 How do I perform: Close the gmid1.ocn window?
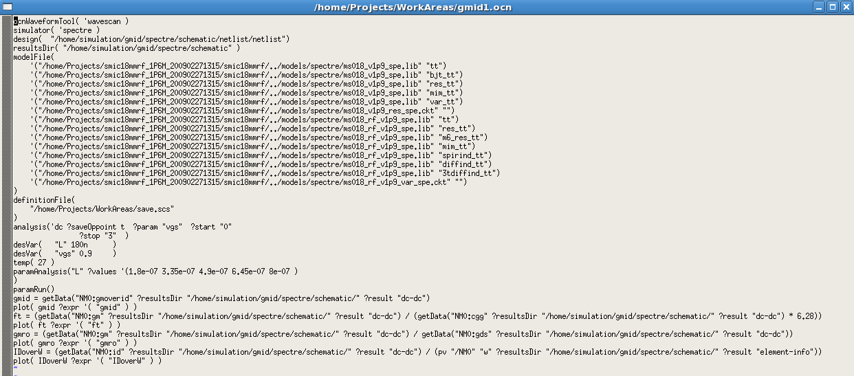coord(846,7)
